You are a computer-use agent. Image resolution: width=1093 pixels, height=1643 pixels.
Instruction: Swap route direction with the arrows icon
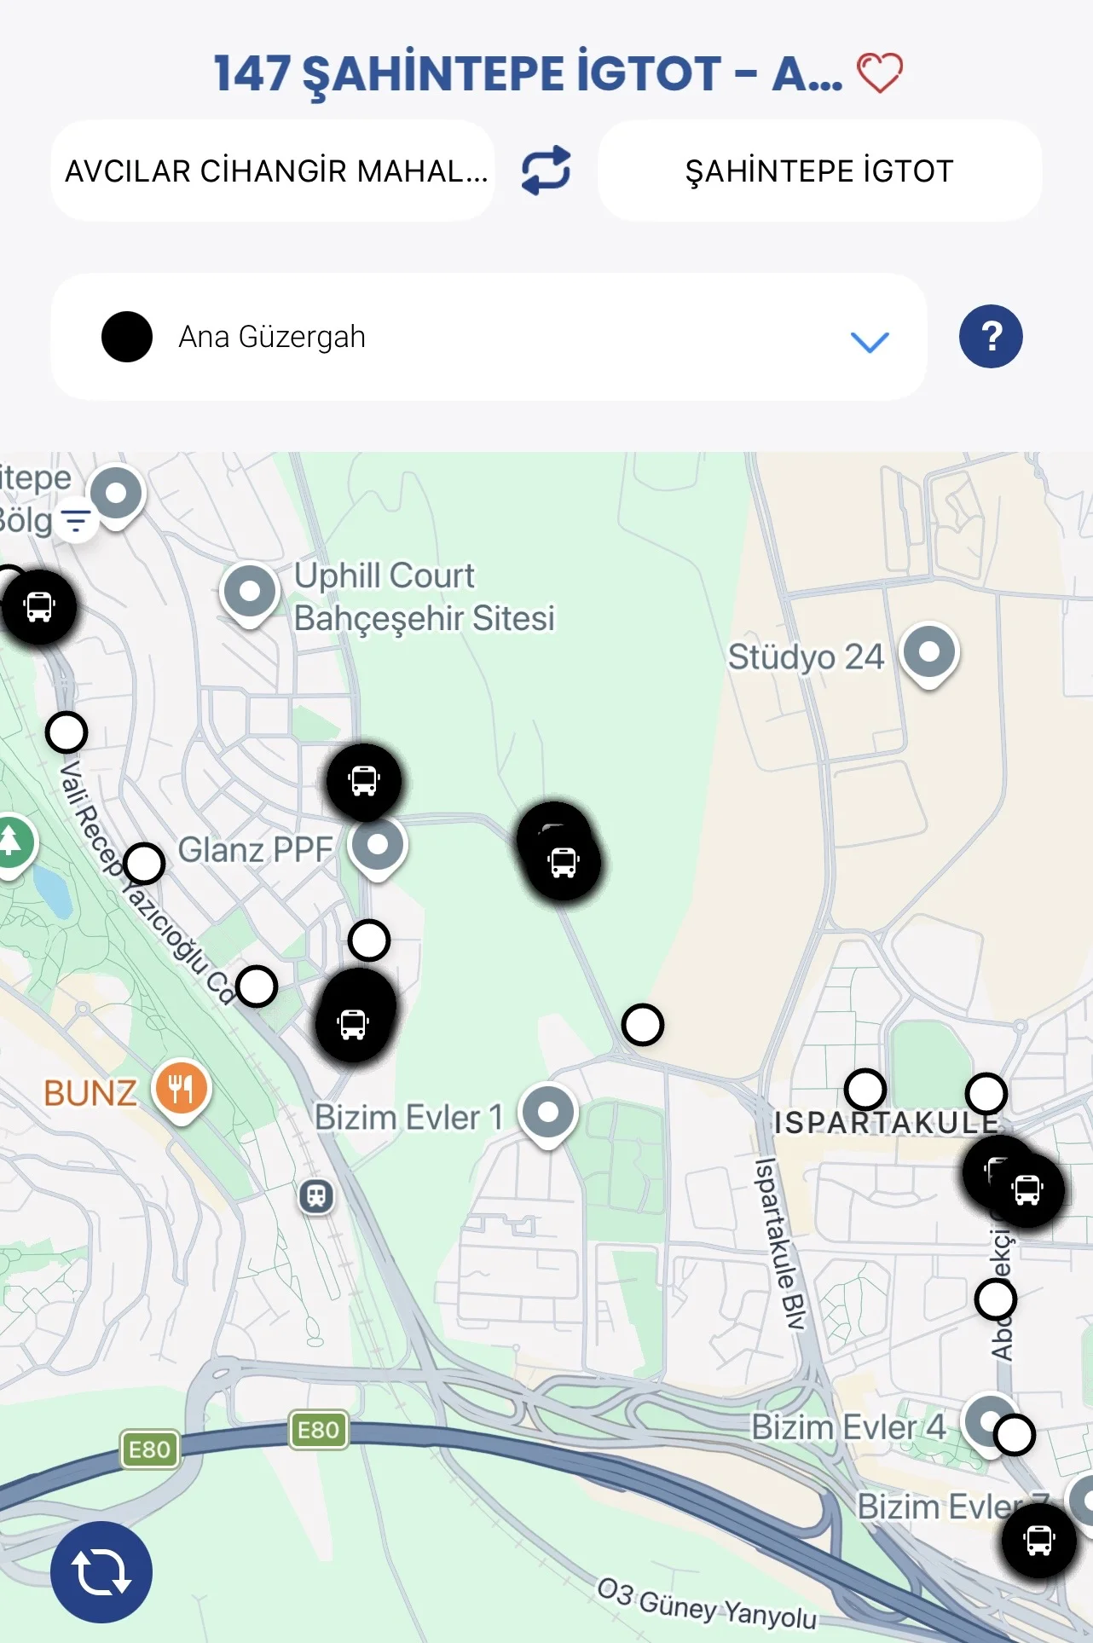pyautogui.click(x=546, y=171)
